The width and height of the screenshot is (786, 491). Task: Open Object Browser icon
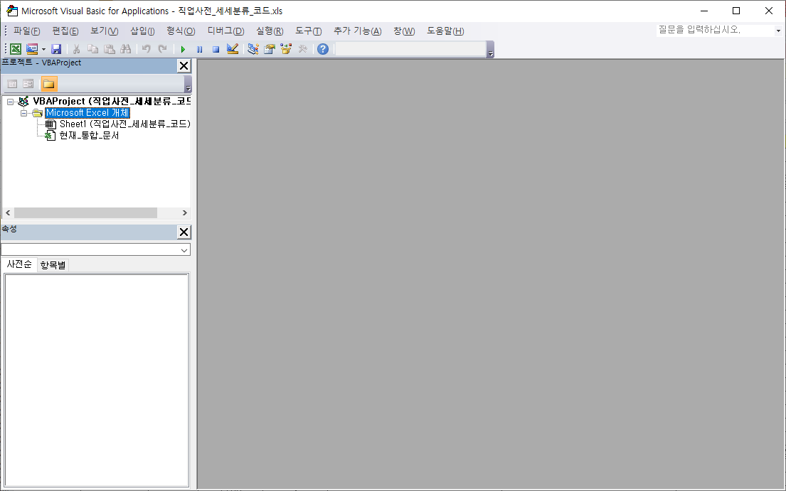pos(286,49)
